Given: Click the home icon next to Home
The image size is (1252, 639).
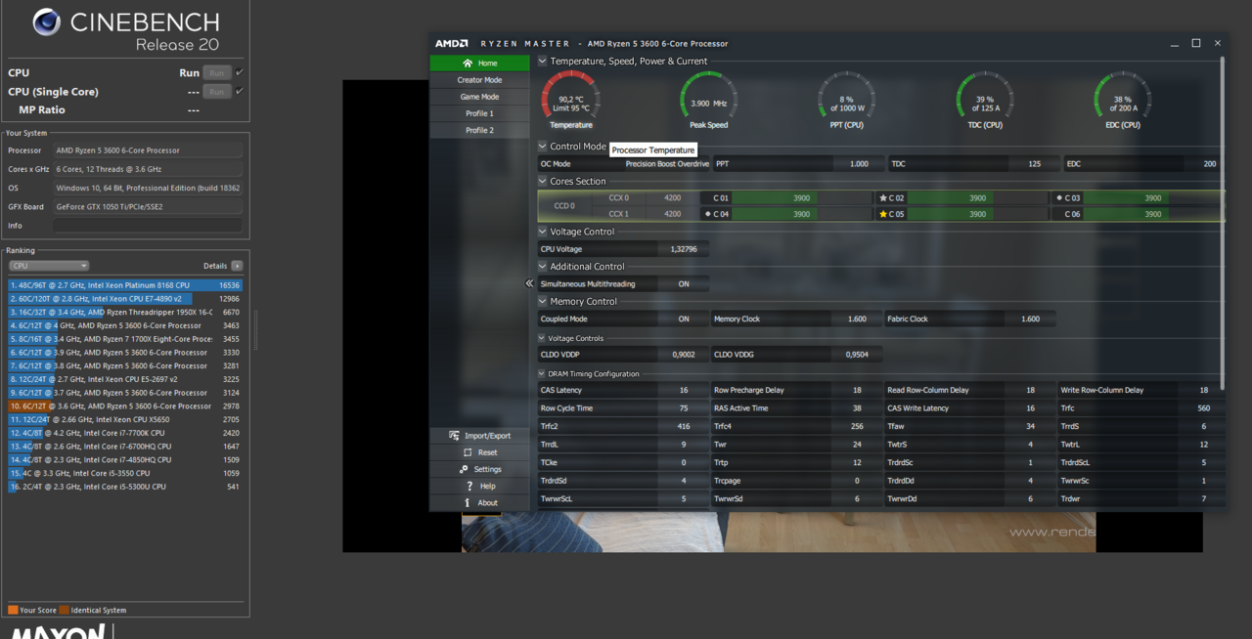Looking at the screenshot, I should [468, 64].
